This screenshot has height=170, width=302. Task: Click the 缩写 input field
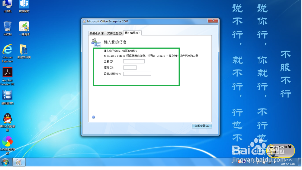coord(130,67)
